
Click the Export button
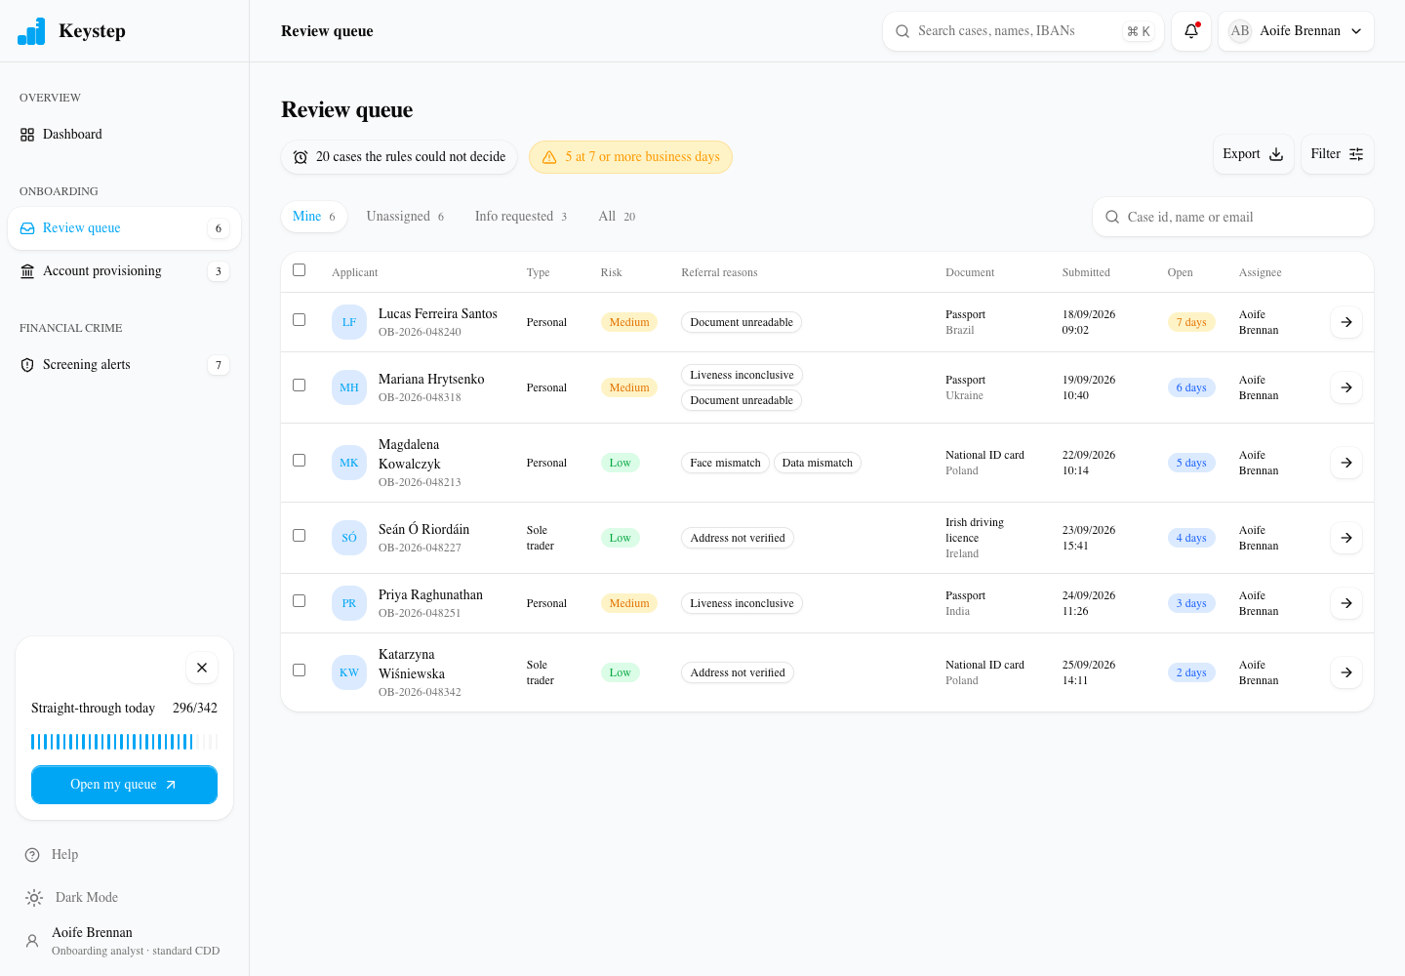[1253, 154]
